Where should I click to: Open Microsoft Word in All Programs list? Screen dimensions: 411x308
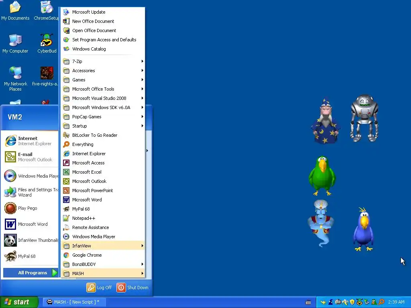click(103, 200)
